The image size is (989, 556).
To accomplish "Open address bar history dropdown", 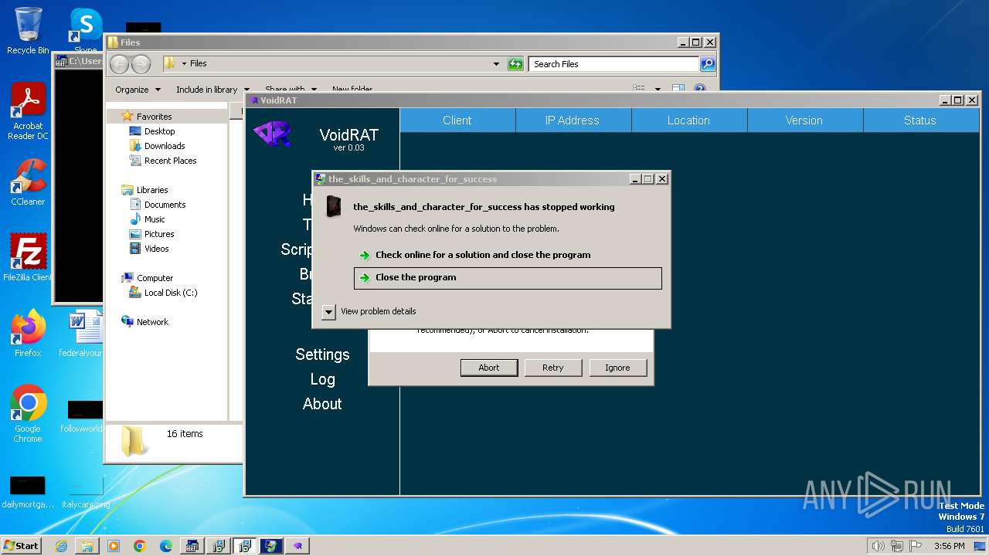I will 496,64.
